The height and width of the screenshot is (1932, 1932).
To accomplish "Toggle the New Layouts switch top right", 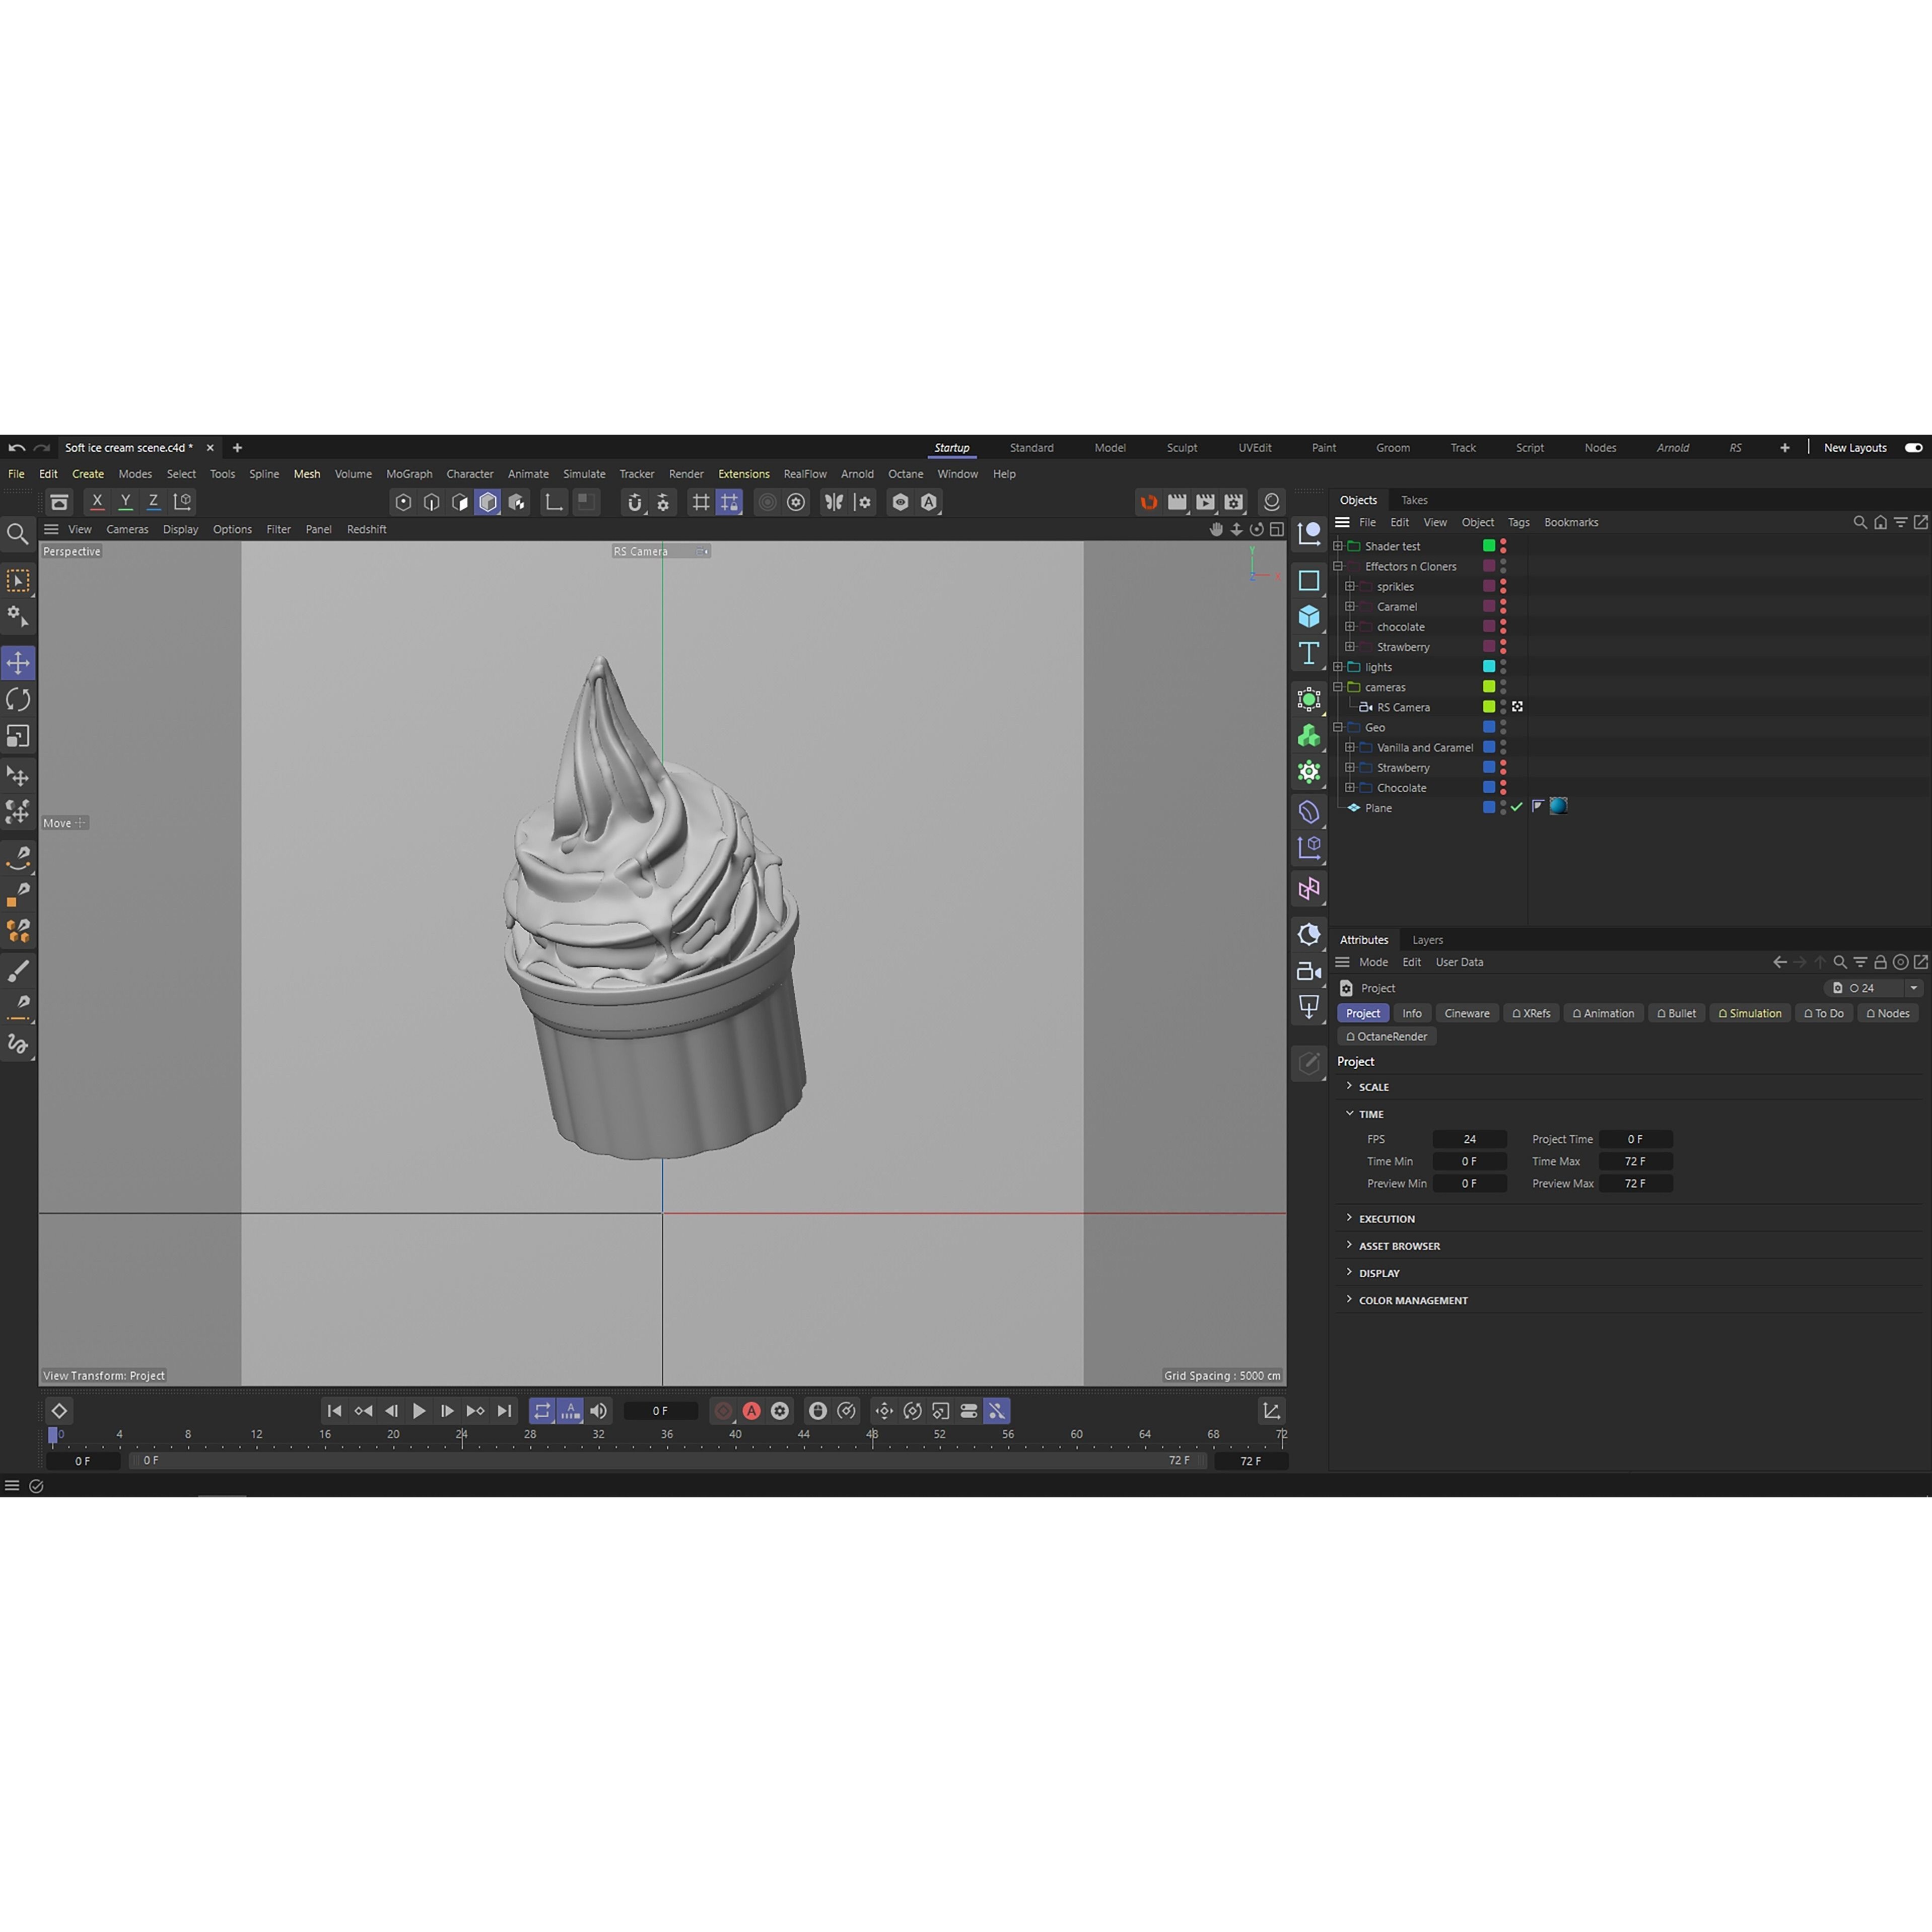I will (x=1913, y=447).
